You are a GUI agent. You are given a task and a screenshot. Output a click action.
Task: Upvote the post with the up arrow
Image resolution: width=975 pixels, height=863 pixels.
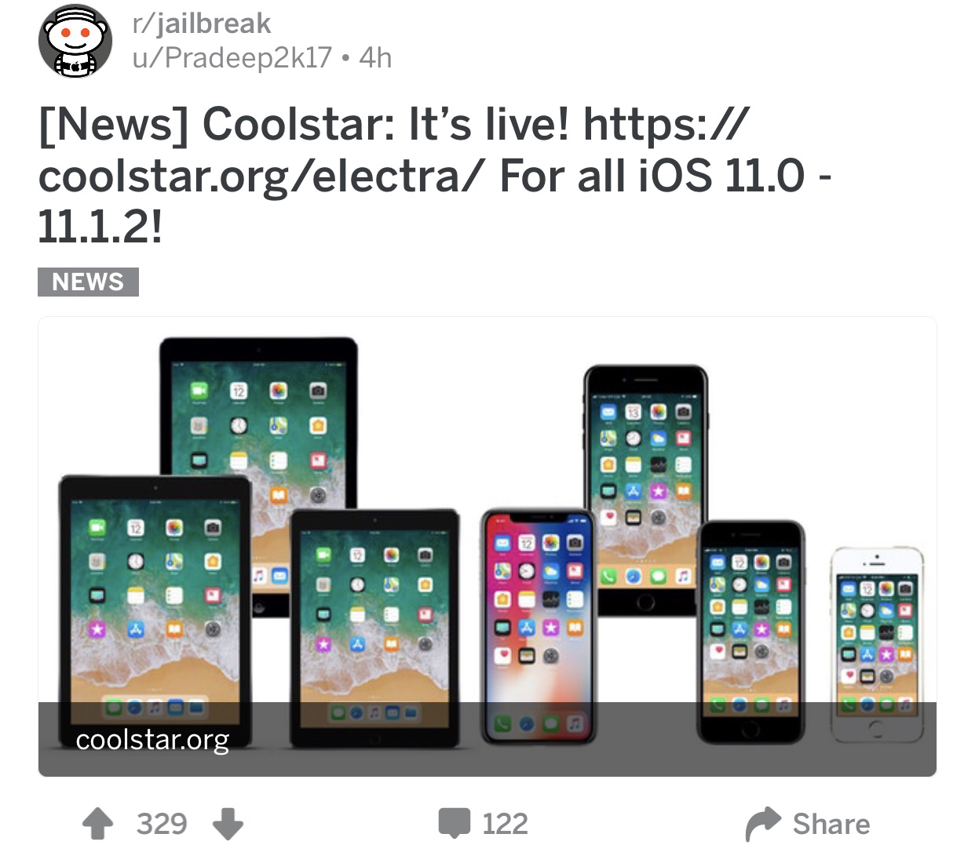point(98,824)
